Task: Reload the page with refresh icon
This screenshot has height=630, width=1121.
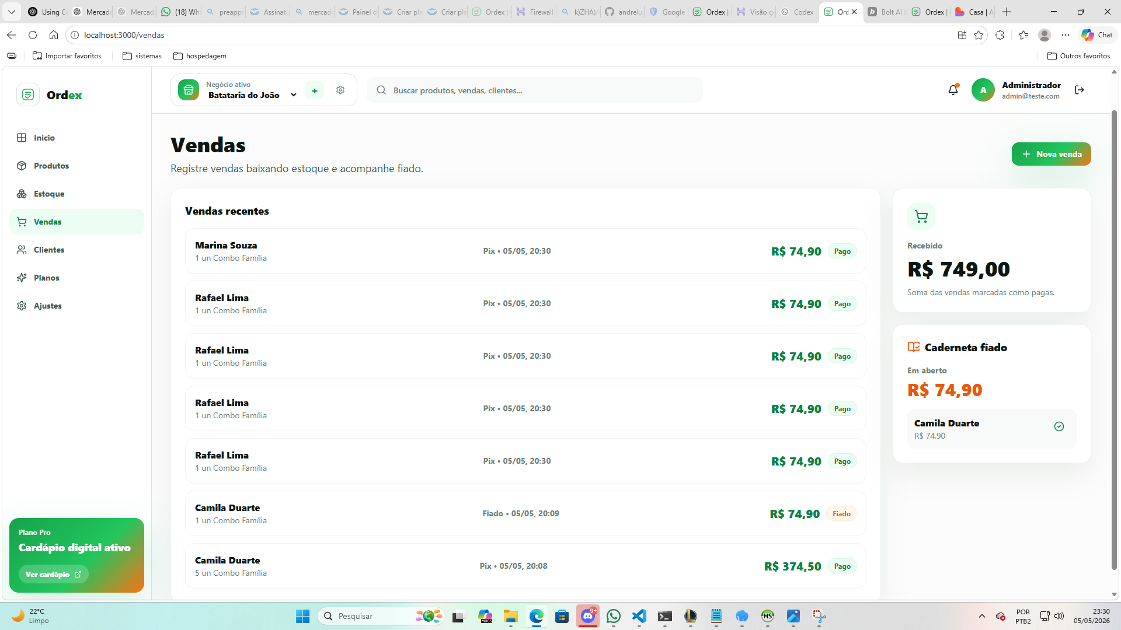Action: (x=33, y=35)
